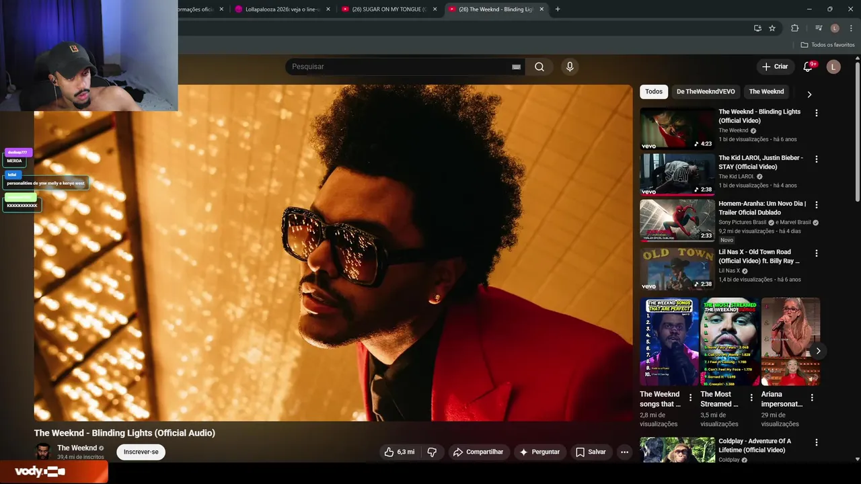Open Ariana impersonat... short thumbnail

pos(790,341)
